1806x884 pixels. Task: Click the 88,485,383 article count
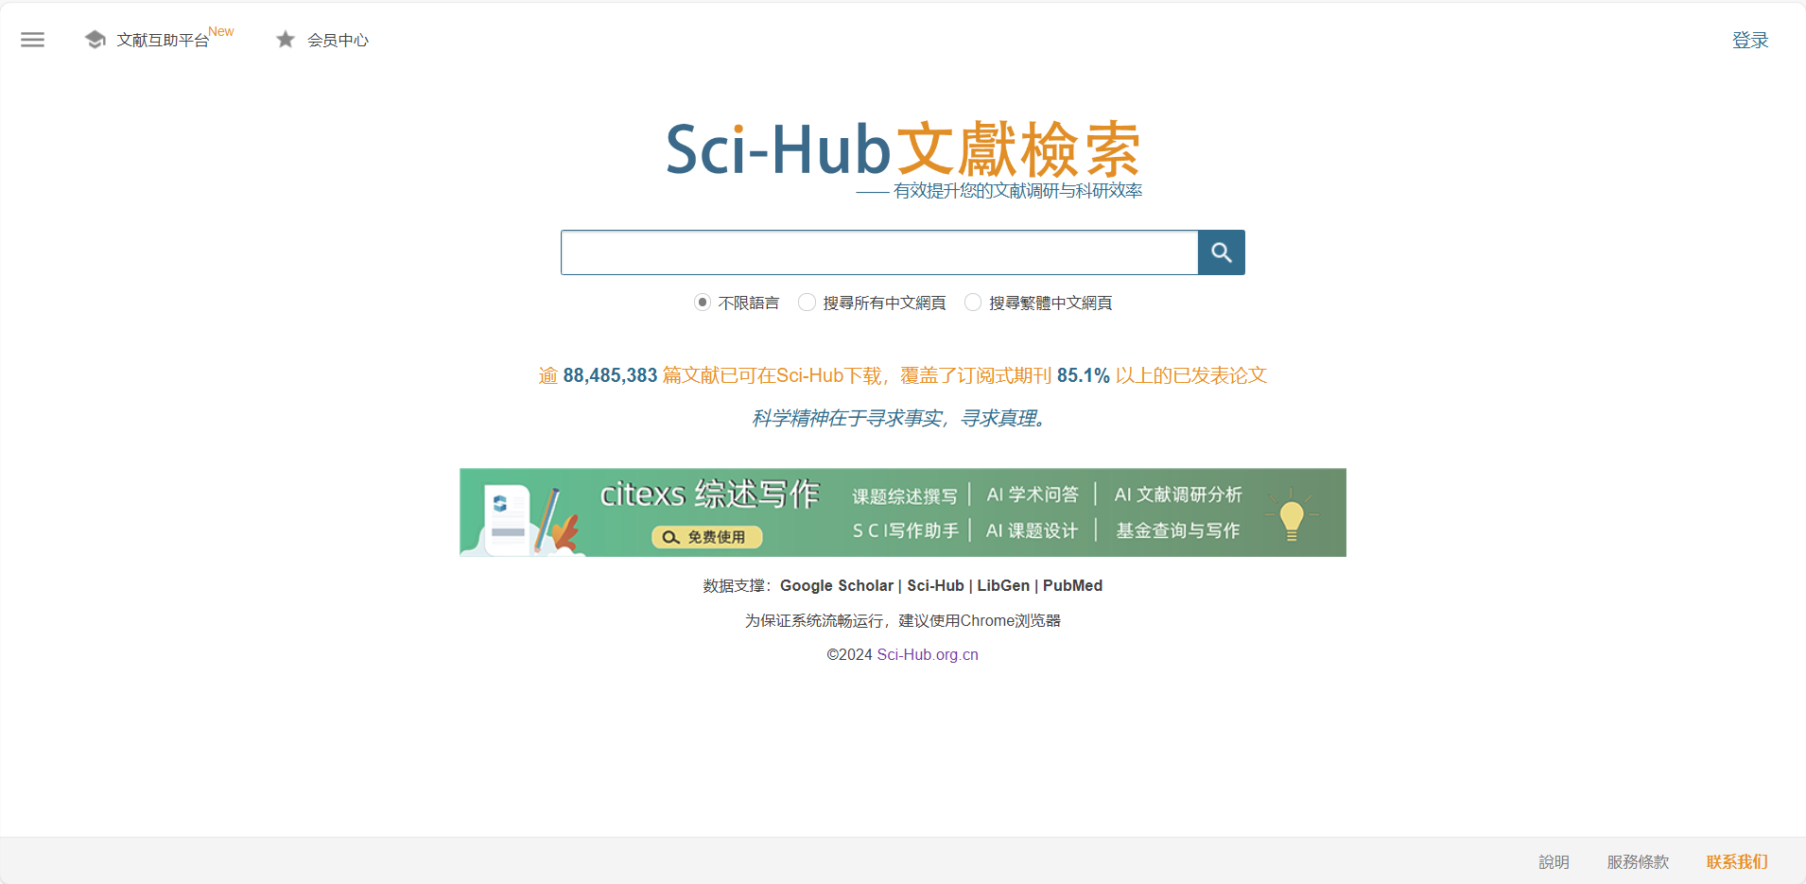[610, 375]
